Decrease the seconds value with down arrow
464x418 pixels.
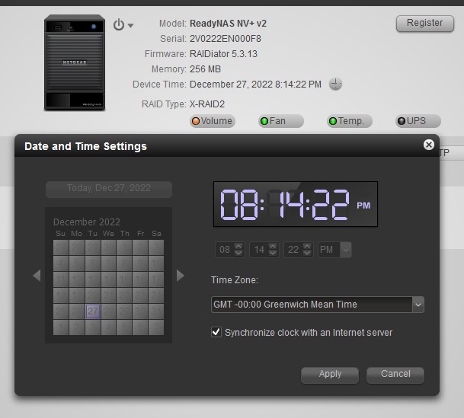[x=307, y=253]
